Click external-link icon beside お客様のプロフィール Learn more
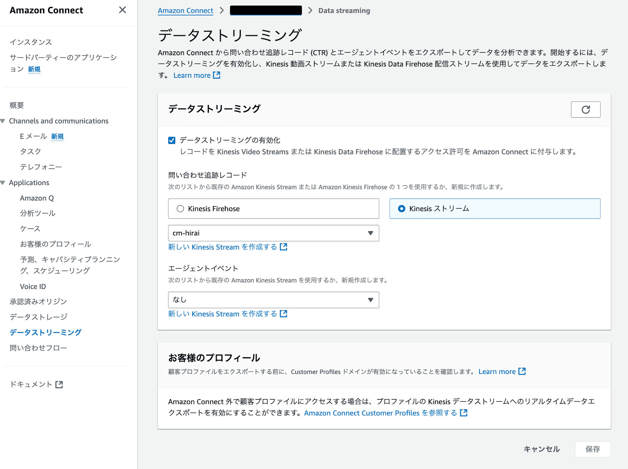Screen dimensions: 628x469 522,371
